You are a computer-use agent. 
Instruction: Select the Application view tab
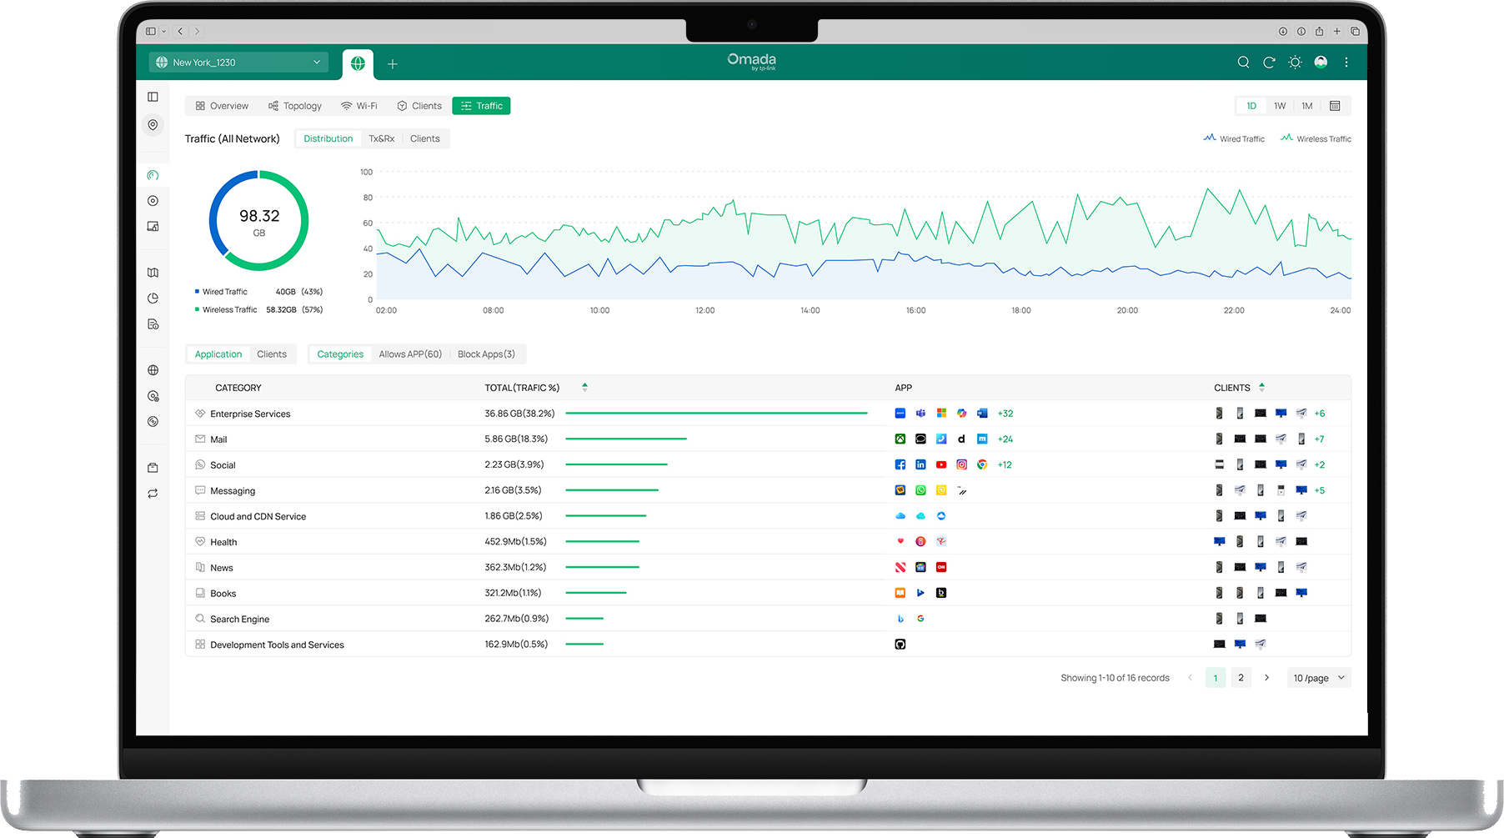218,354
